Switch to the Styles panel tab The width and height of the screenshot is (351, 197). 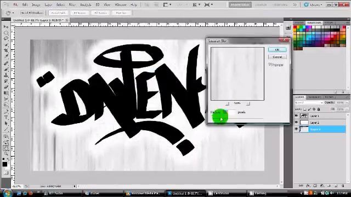329,23
